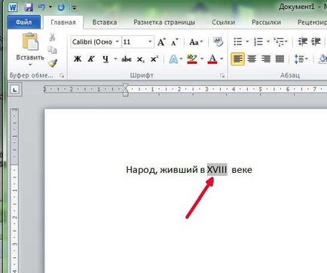Click the shading paint bucket icon
The height and width of the screenshot is (273, 327).
tap(322, 59)
